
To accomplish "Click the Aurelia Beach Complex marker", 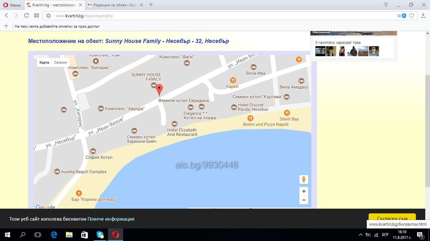I will [x=57, y=171].
